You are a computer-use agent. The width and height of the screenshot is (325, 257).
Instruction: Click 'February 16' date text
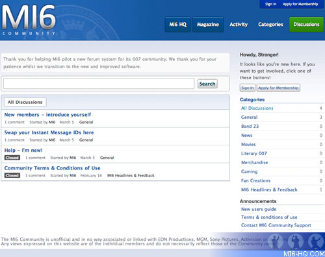tap(91, 175)
